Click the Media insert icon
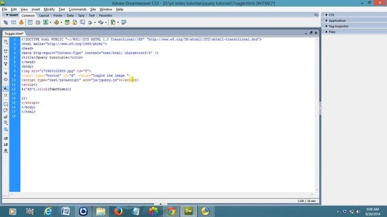Image resolution: width=387 pixels, height=217 pixels. click(x=56, y=22)
